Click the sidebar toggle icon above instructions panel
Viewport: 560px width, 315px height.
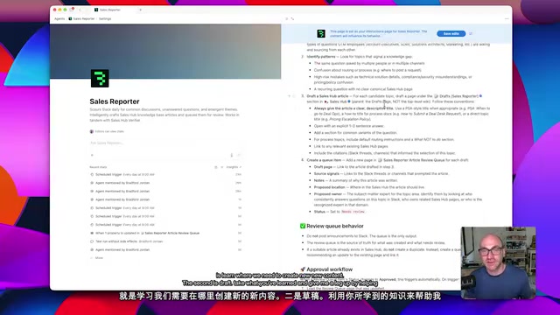tap(286, 18)
